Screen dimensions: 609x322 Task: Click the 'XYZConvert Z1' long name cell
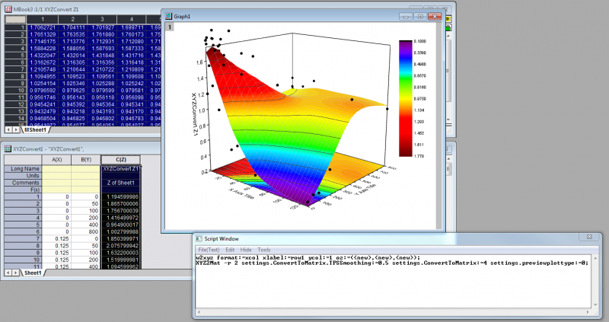click(120, 169)
